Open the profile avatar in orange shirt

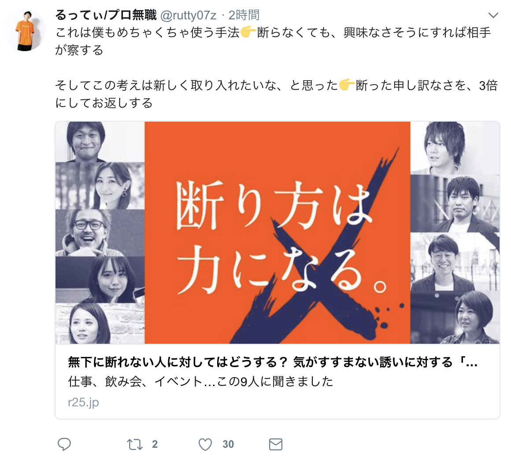[x=25, y=31]
